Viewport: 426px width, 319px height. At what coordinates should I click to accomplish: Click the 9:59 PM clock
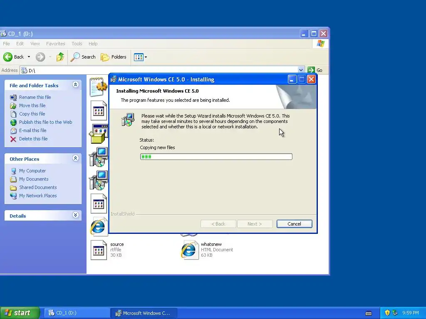point(411,313)
